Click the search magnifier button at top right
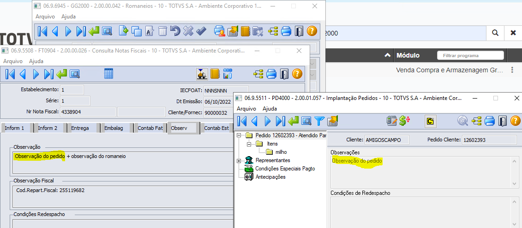Viewport: 522px width, 228px height. click(x=495, y=33)
